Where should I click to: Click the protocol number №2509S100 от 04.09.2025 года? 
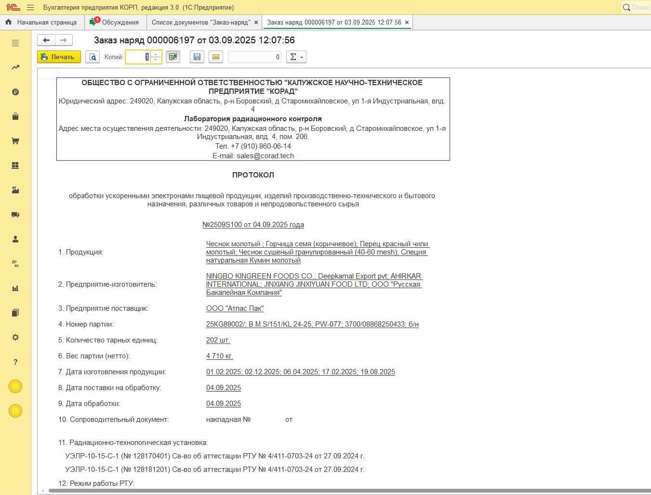[x=253, y=225]
